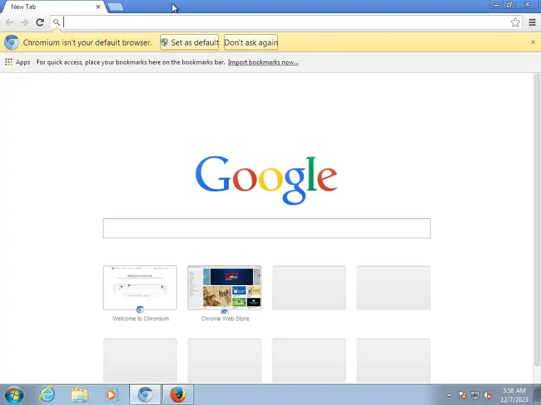Click the Chromium logo in the infobar
541x405 pixels.
12,42
